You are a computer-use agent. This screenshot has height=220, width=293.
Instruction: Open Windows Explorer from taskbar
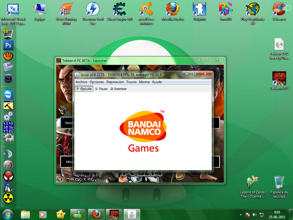tap(25, 214)
